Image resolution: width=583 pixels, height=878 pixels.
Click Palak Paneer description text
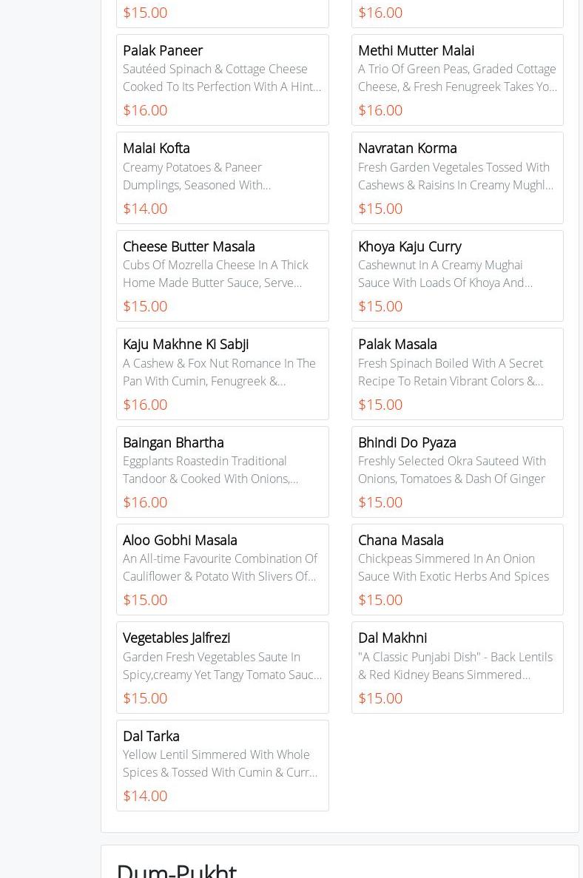click(221, 78)
